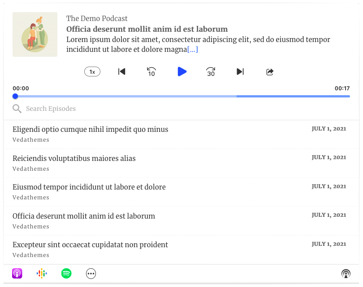Skip forward 30 seconds
This screenshot has height=287, width=363.
[x=211, y=72]
